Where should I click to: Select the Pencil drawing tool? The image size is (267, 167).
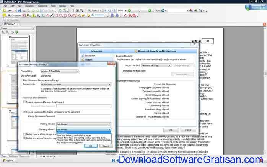79,16
